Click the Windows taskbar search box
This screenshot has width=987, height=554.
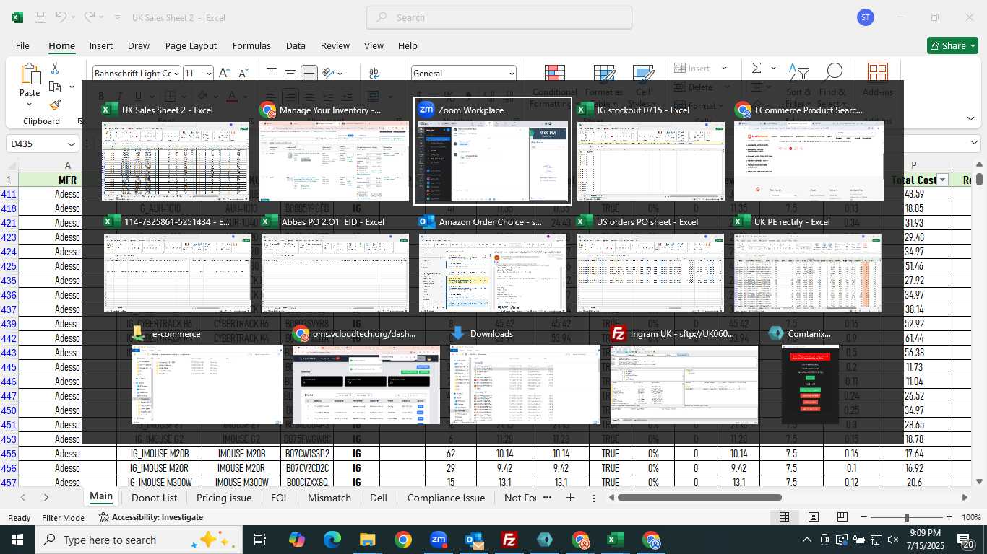pos(138,540)
